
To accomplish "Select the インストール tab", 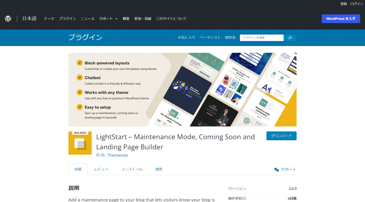I will click(x=132, y=169).
